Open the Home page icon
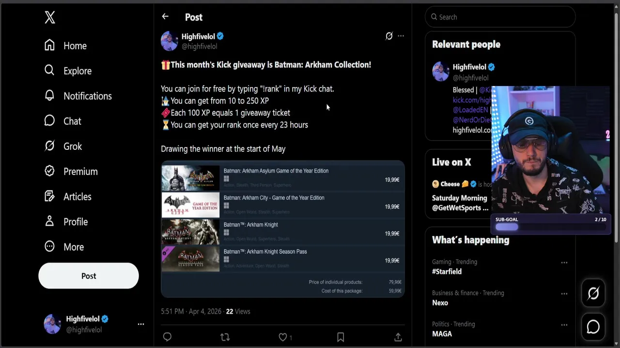 pyautogui.click(x=49, y=45)
